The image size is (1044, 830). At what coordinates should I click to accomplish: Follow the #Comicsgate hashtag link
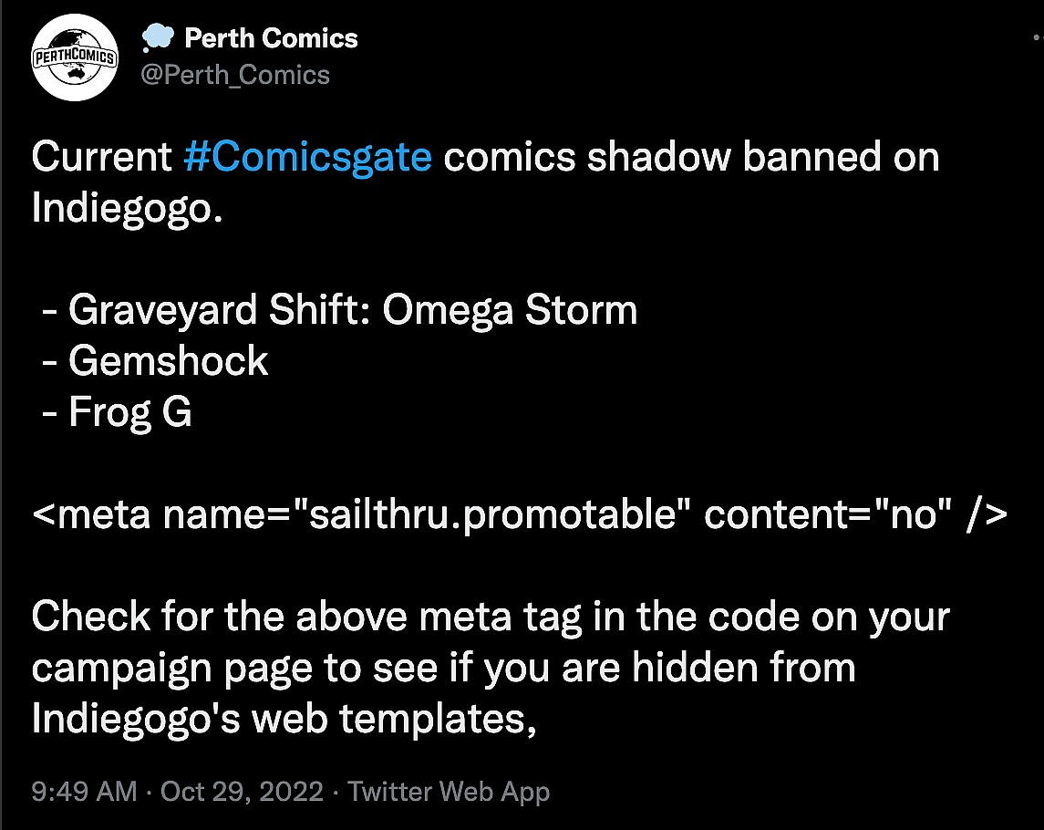coord(307,158)
